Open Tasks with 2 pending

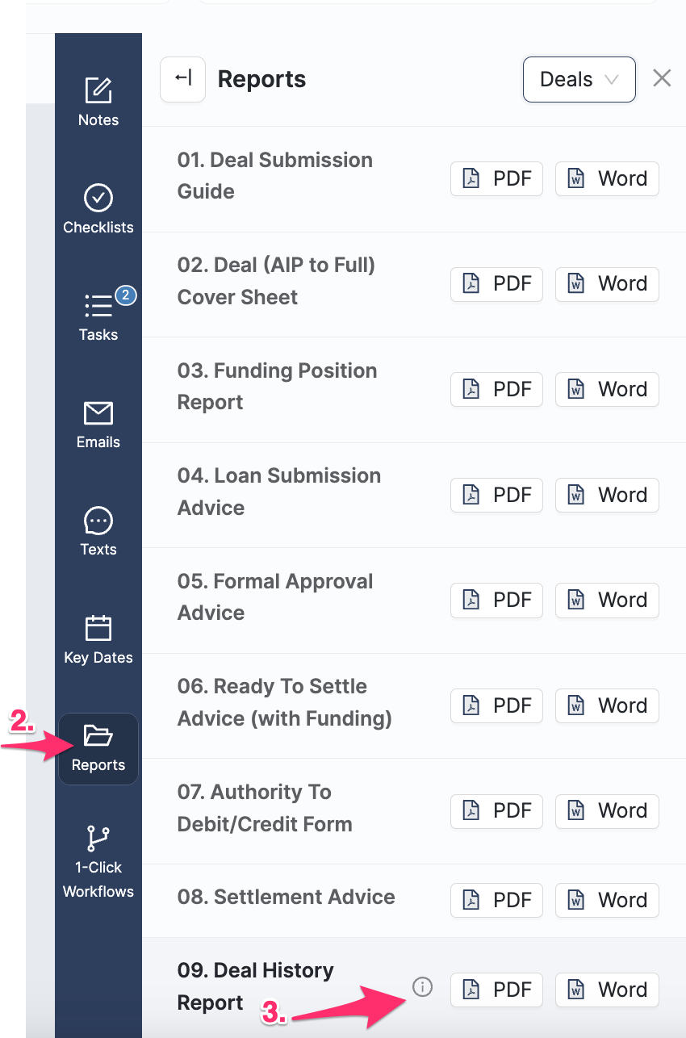click(98, 306)
